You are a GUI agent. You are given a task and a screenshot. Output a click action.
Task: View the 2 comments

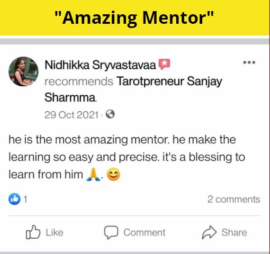coord(233,199)
